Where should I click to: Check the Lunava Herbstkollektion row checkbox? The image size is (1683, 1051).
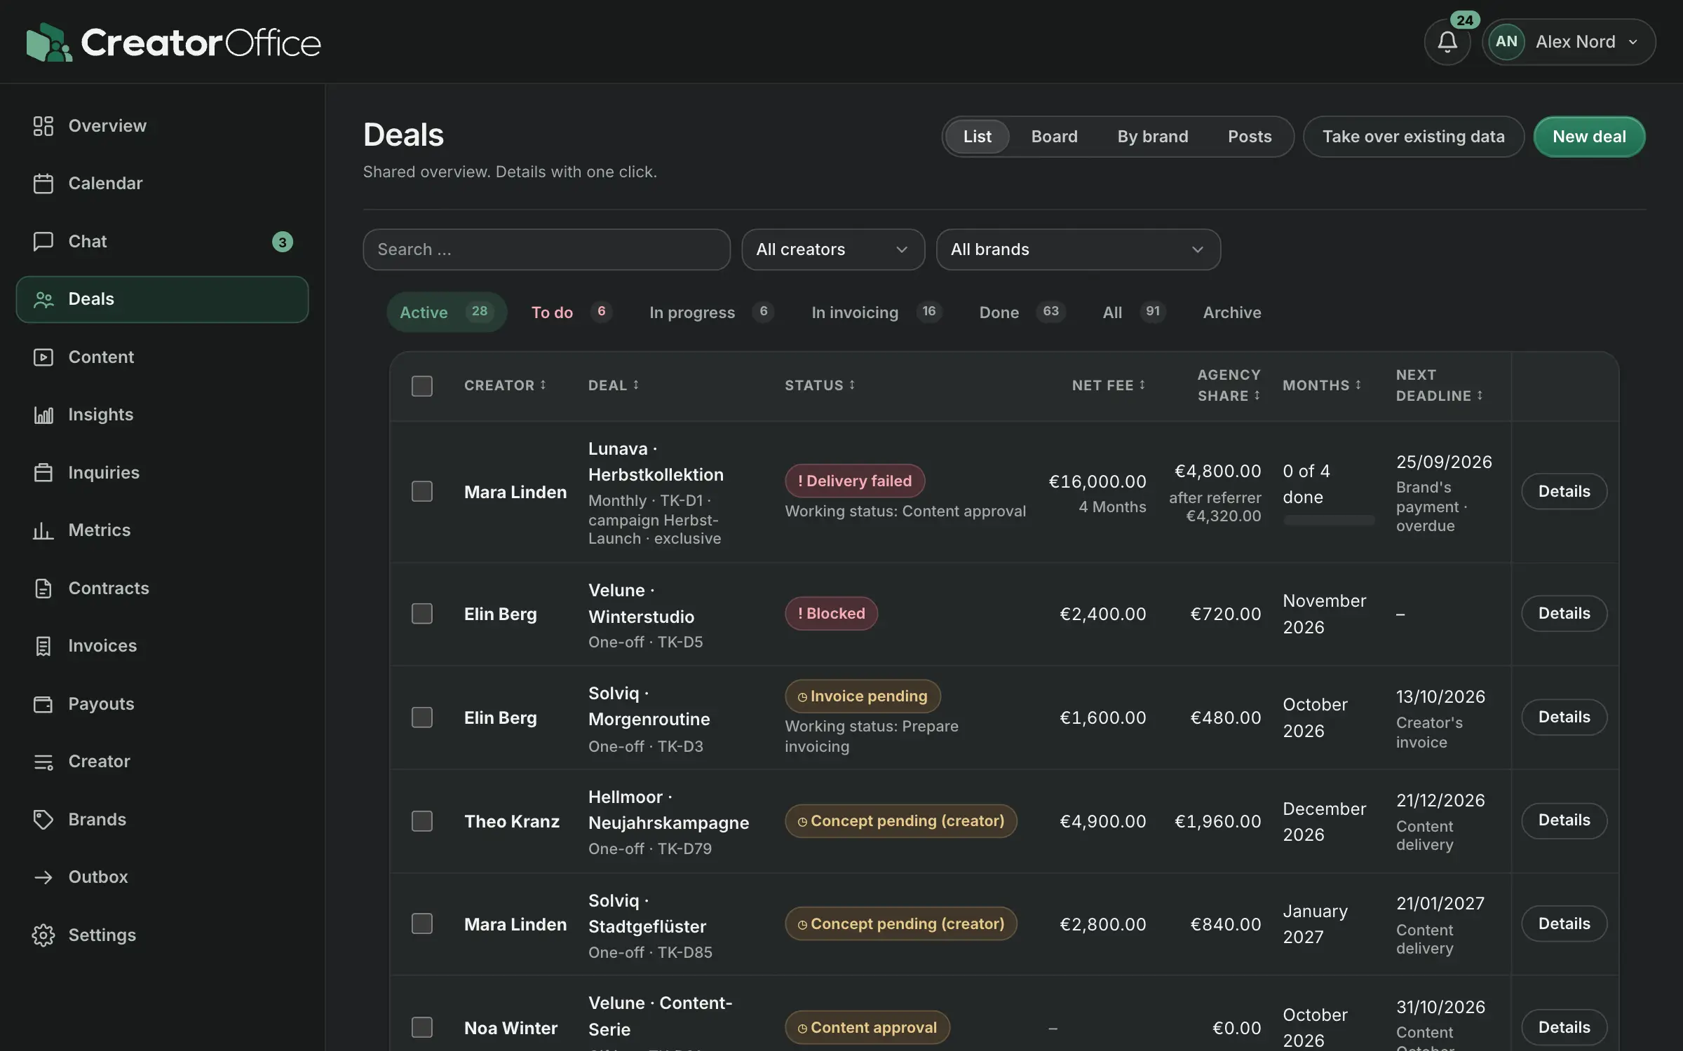pos(421,491)
